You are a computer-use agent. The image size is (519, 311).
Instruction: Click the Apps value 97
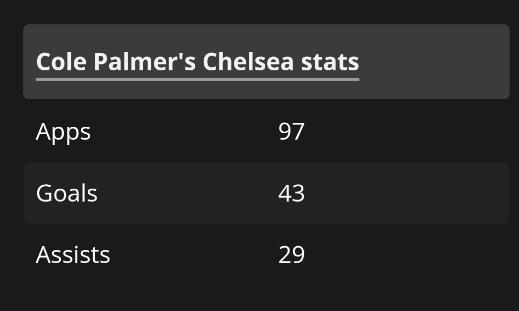(291, 132)
